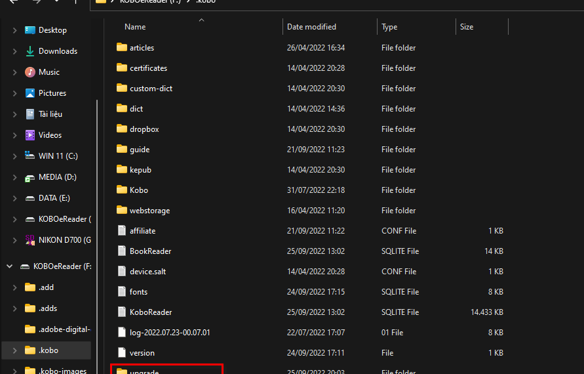584x374 pixels.
Task: Collapse the KOBOeReader (F:) tree node
Action: click(10, 266)
